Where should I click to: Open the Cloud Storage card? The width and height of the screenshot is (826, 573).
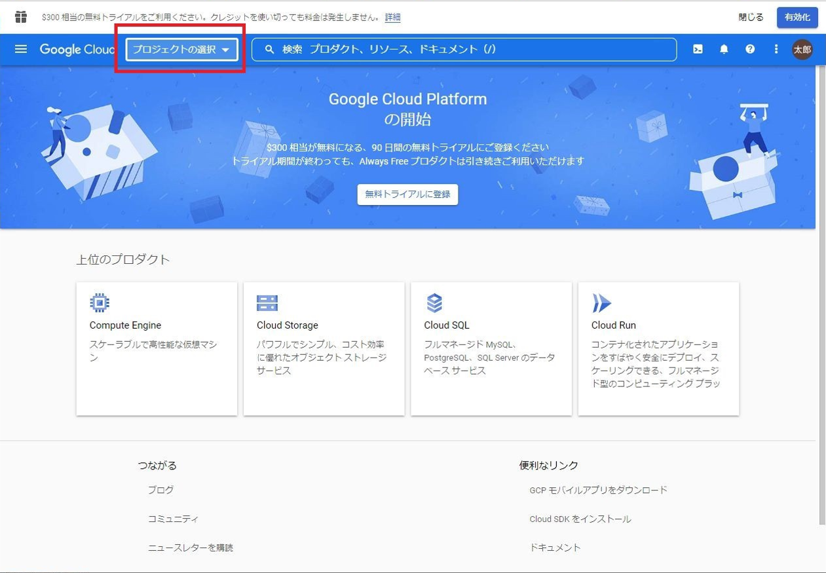[x=324, y=348]
